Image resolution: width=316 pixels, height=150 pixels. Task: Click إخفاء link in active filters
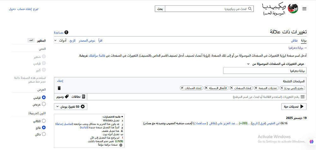60,81
